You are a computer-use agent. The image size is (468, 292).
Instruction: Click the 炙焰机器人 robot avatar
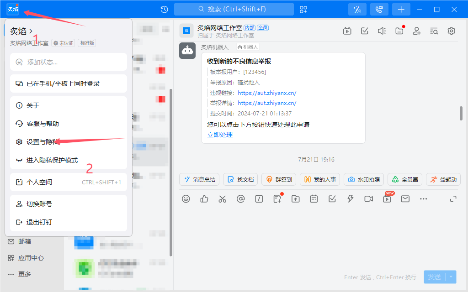[x=187, y=50]
